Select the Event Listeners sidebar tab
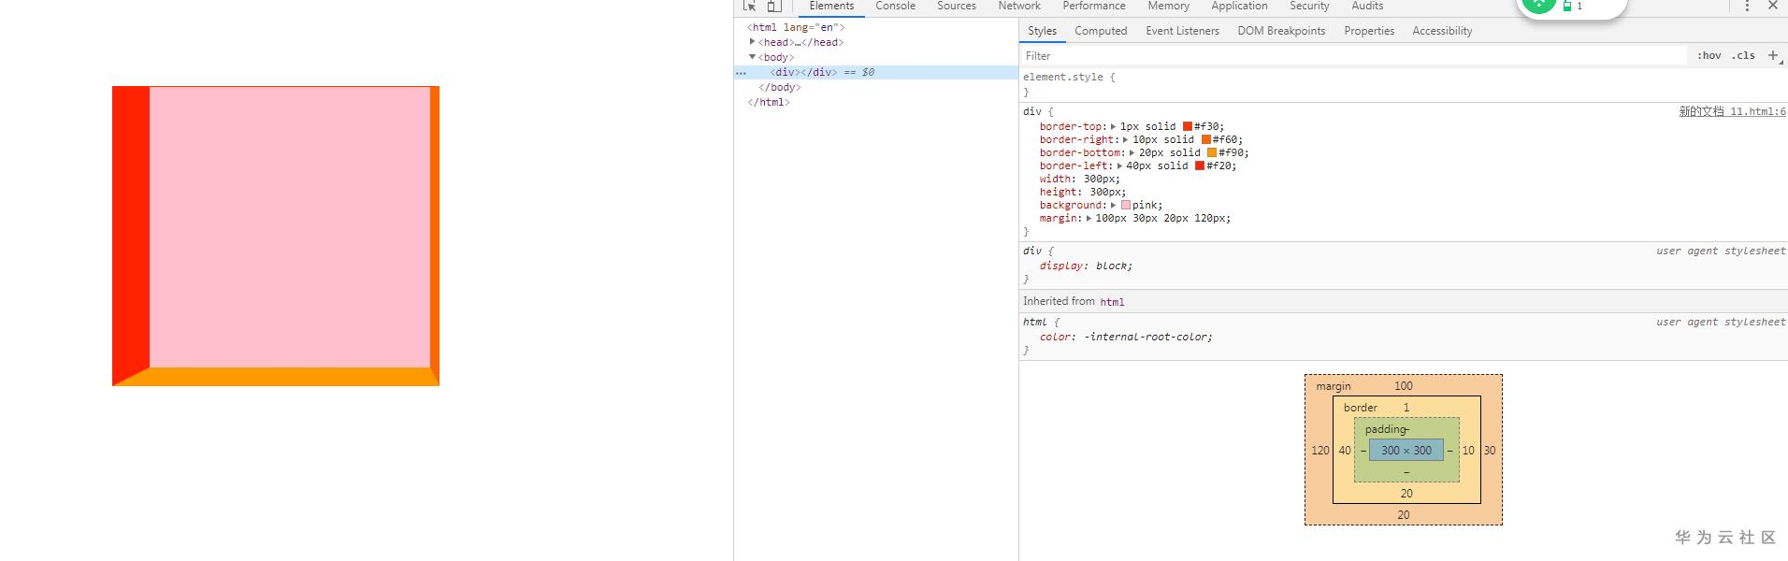1788x561 pixels. (1182, 31)
